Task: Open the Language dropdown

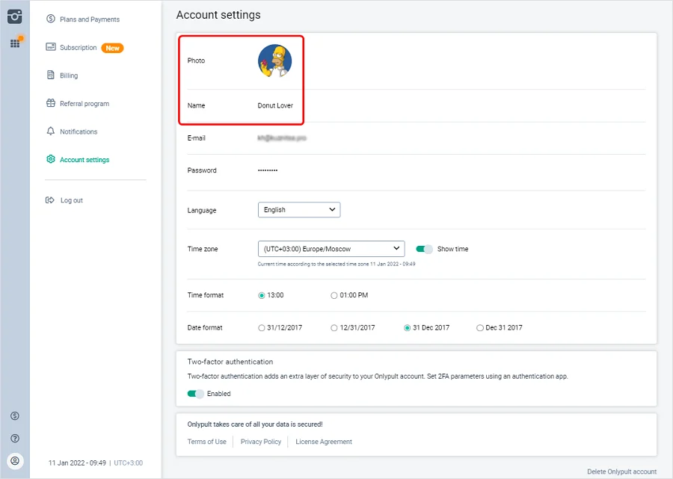Action: (x=298, y=210)
